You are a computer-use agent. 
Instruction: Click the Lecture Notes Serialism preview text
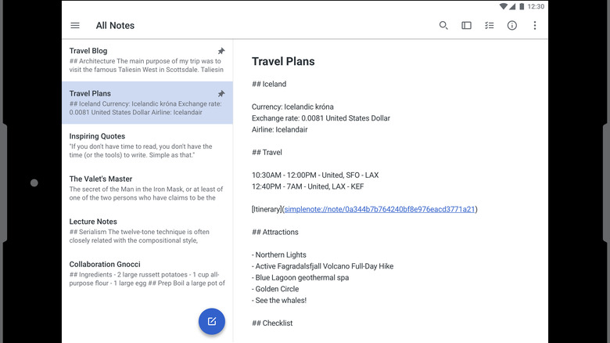pos(139,236)
